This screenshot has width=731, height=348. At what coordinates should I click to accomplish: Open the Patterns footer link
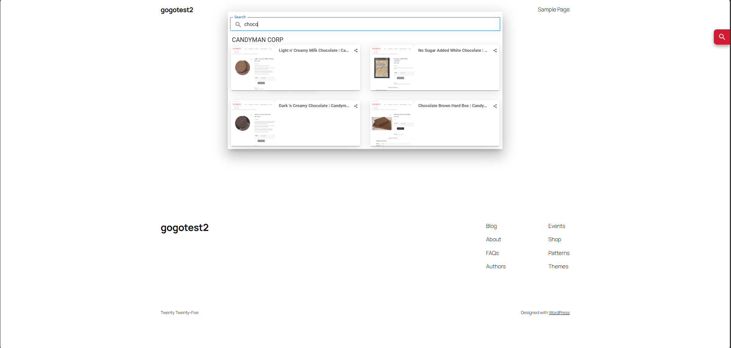pos(559,253)
